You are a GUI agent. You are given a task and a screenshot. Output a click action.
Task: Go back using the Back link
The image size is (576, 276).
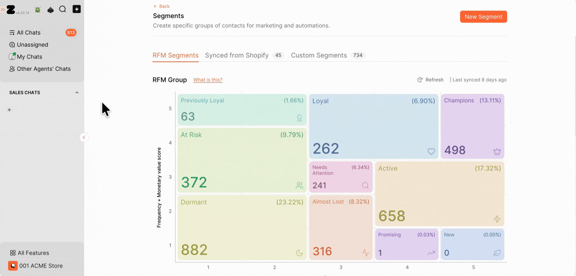coord(162,6)
